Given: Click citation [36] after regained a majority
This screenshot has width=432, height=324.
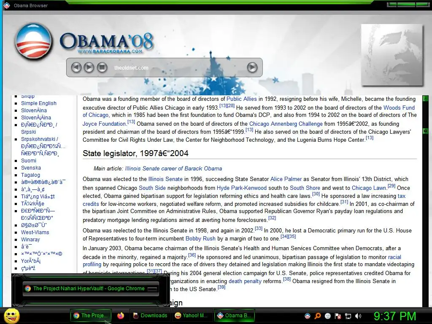Looking at the screenshot, I should click(x=192, y=255).
